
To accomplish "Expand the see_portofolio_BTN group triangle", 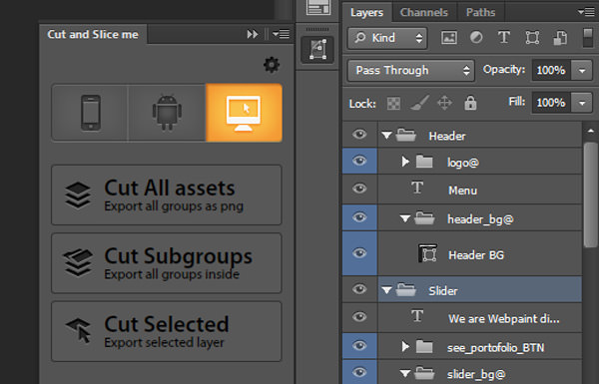I will tap(405, 346).
